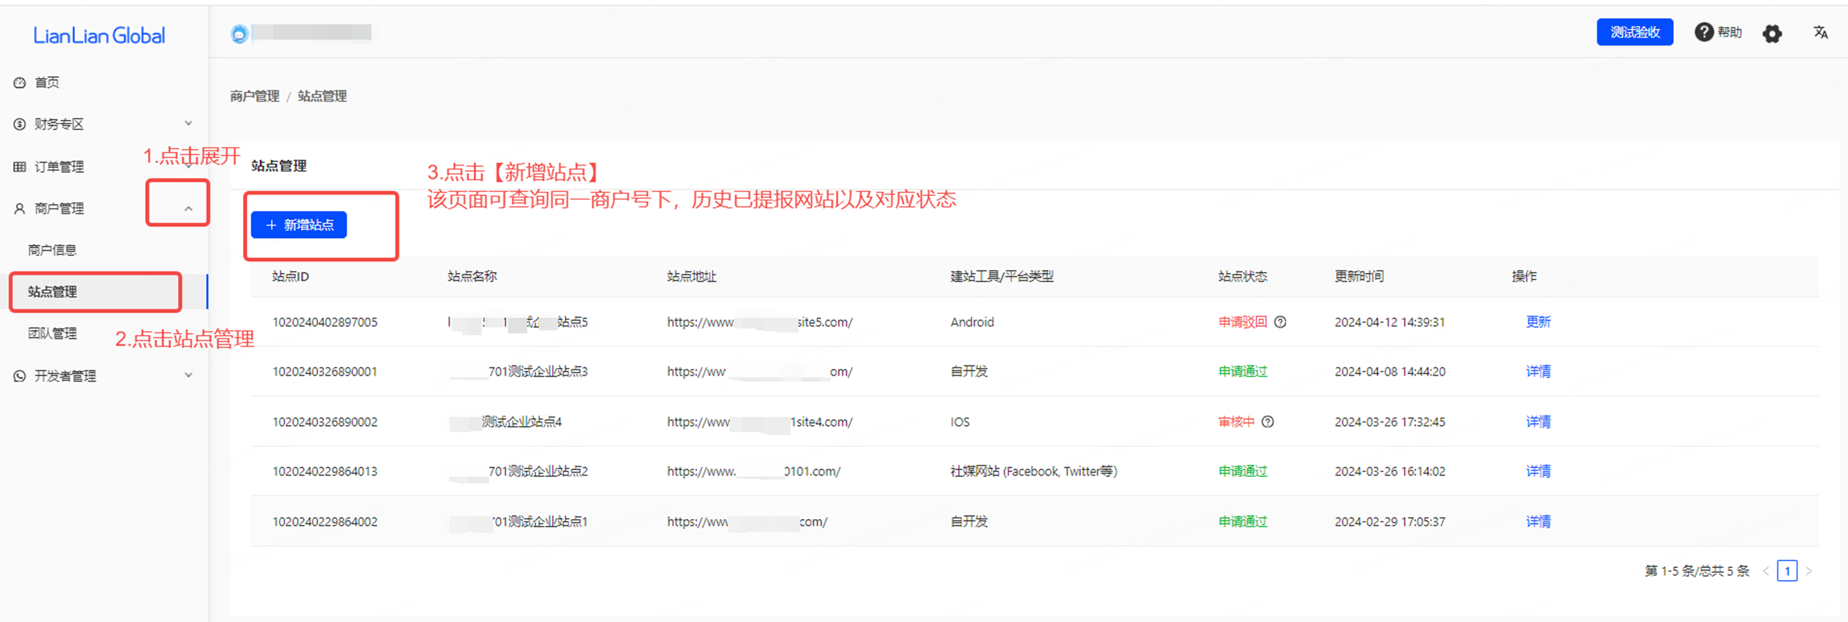
Task: Click the site name ending 企业站点3
Action: click(x=518, y=371)
